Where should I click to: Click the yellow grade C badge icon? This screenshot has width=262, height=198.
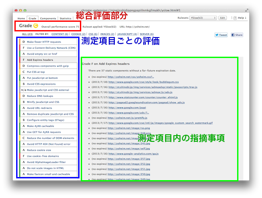coord(36,26)
